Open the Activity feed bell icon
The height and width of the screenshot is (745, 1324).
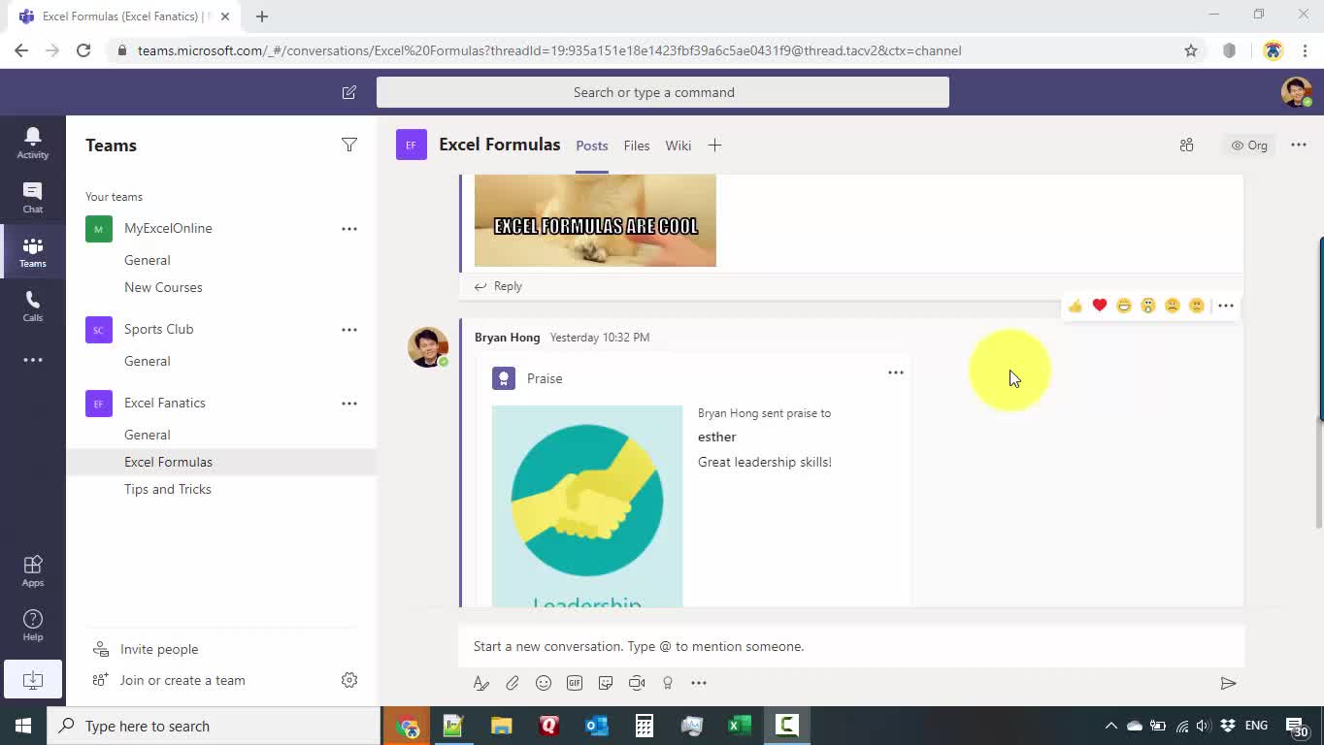click(x=32, y=142)
